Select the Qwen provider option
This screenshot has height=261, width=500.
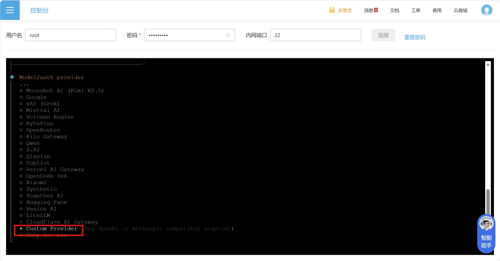click(30, 143)
